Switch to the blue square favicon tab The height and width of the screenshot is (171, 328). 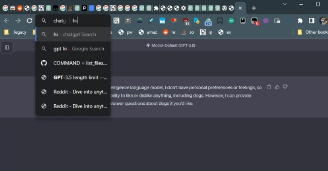click(91, 8)
